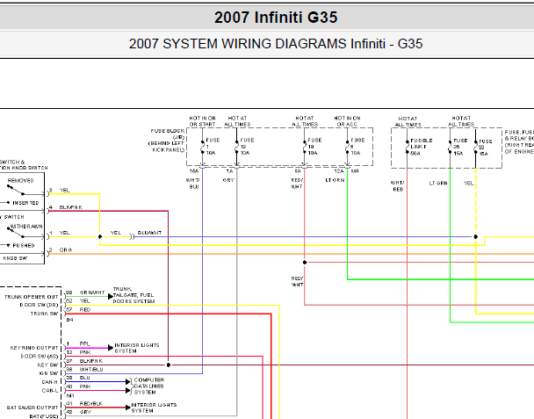The height and width of the screenshot is (419, 534).
Task: Select the WHT/BLU wire label under fuse 1
Action: [x=192, y=184]
